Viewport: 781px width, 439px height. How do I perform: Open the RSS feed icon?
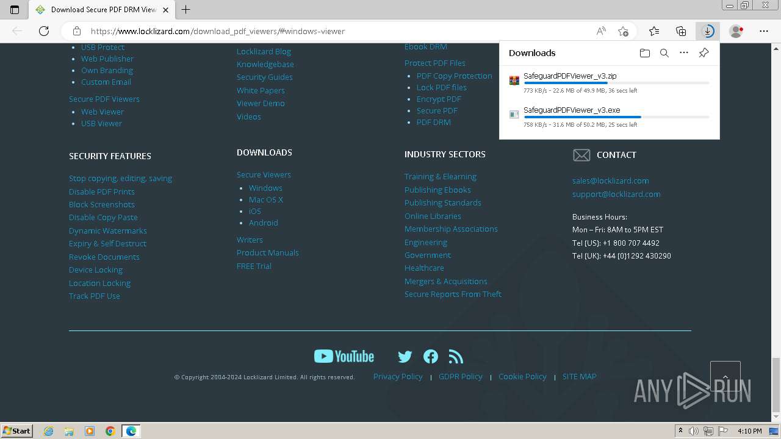(456, 357)
